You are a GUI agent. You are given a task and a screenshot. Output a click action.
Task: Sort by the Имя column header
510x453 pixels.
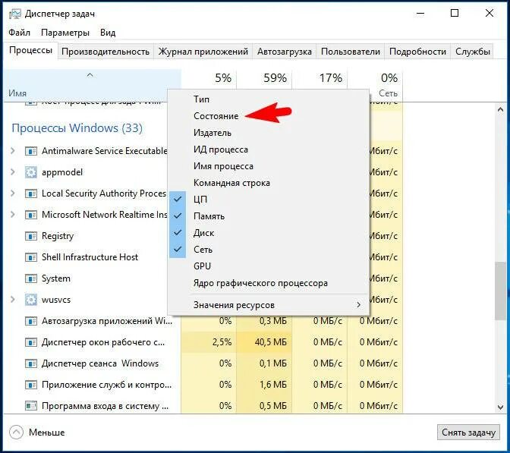click(92, 85)
